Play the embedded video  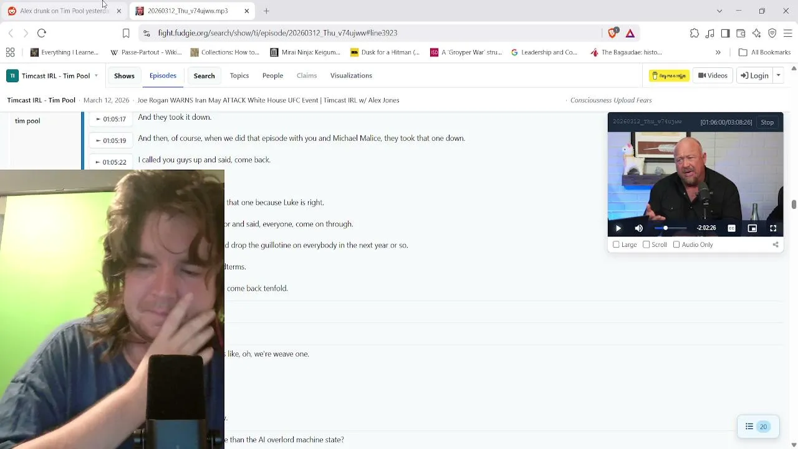coord(618,228)
